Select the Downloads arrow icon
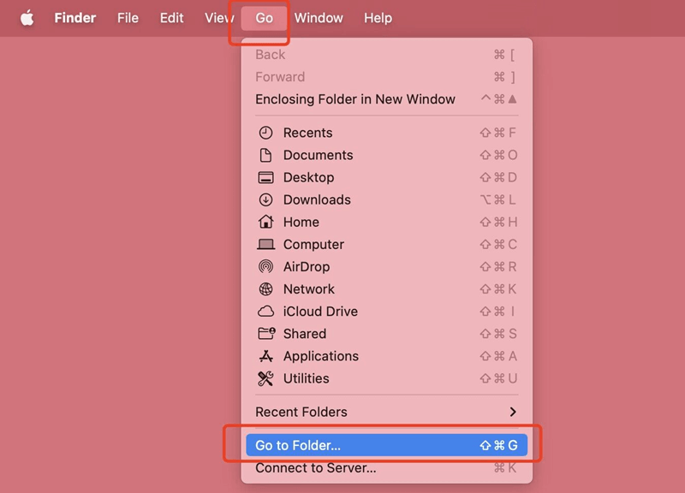 tap(266, 199)
